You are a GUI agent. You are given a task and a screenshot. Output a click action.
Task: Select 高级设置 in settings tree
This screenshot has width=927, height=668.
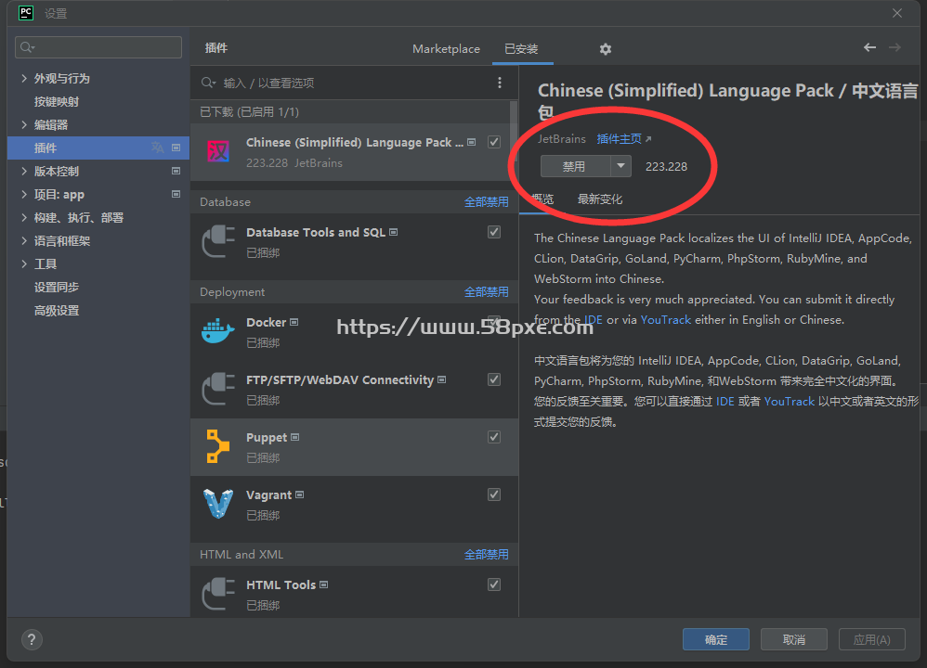[x=57, y=310]
